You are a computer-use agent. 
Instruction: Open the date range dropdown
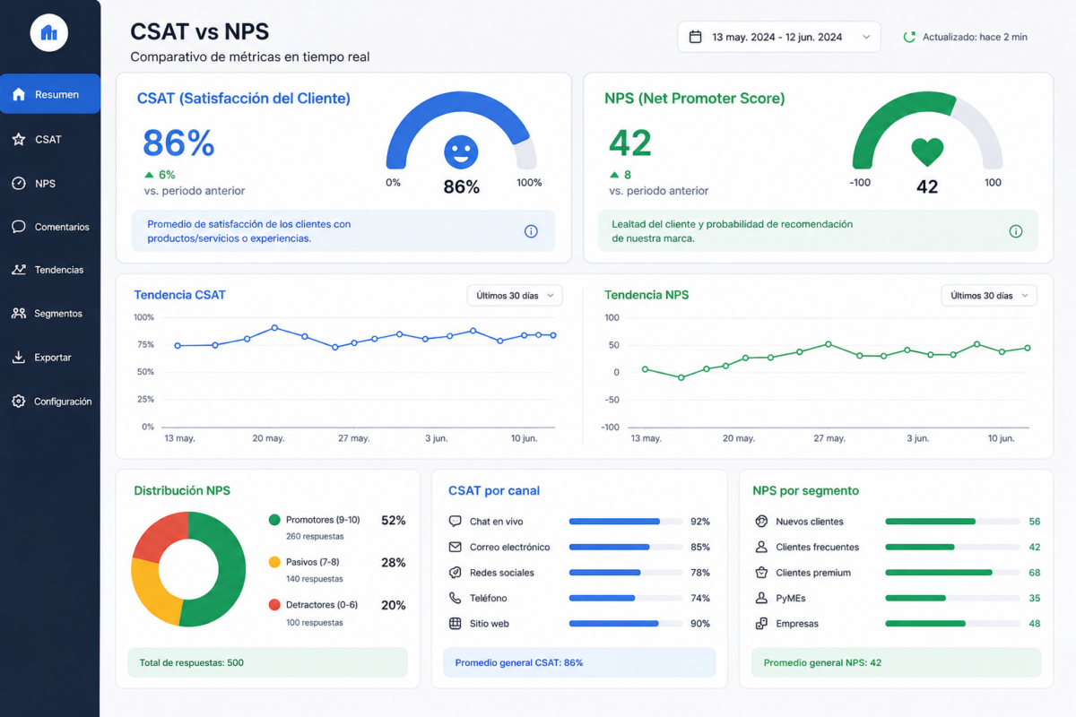pyautogui.click(x=779, y=37)
